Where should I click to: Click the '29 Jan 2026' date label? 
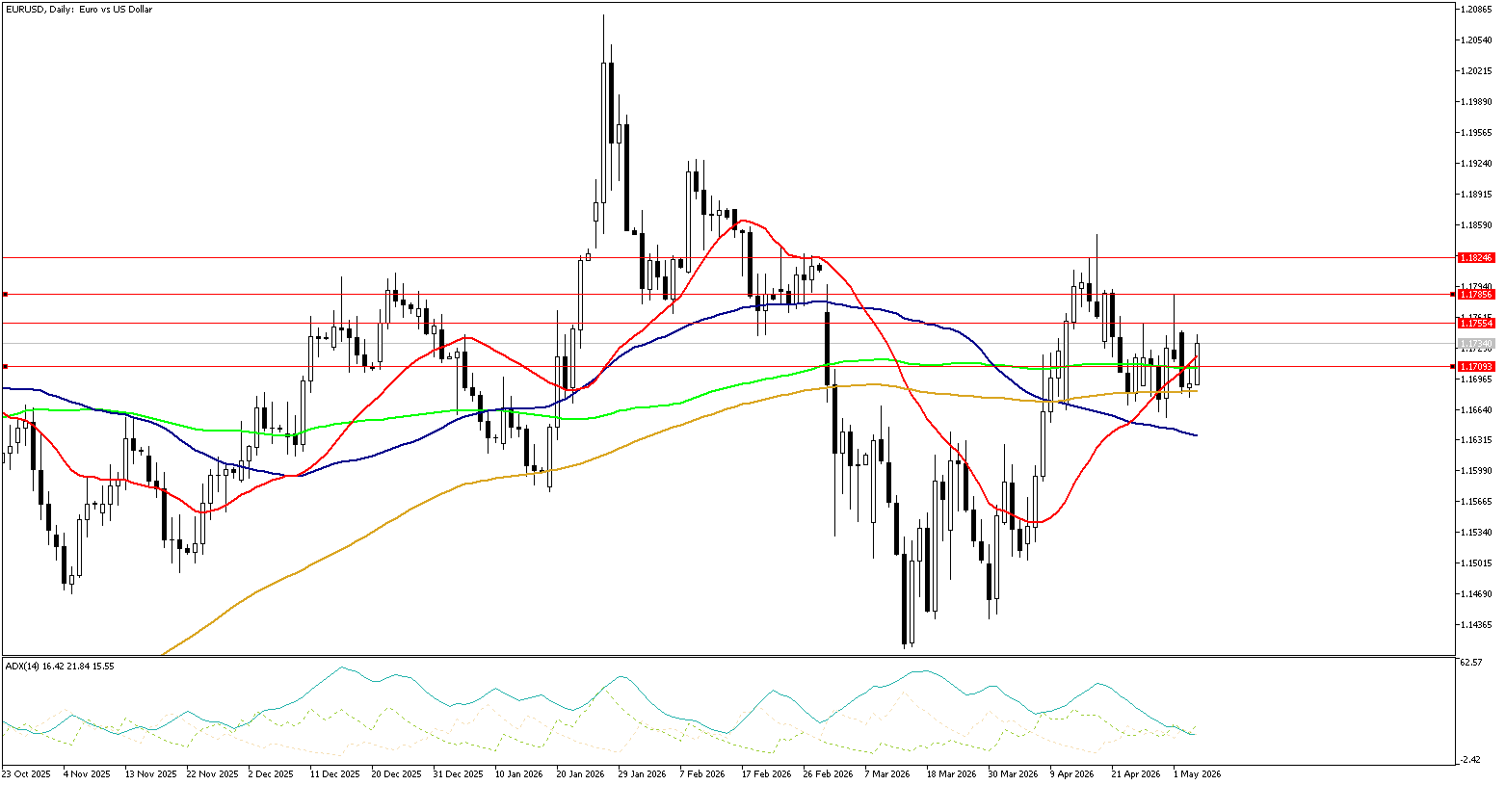pyautogui.click(x=642, y=773)
